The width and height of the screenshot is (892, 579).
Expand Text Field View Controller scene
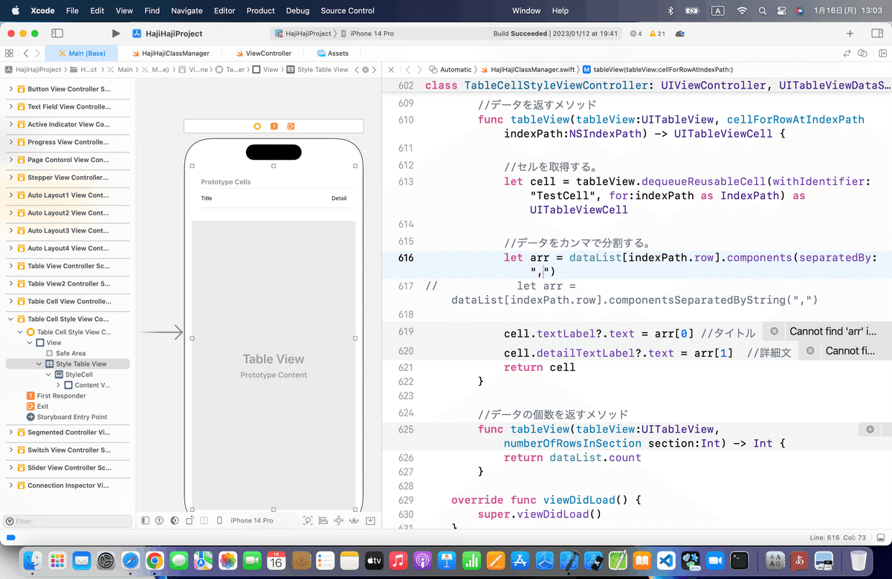[10, 106]
